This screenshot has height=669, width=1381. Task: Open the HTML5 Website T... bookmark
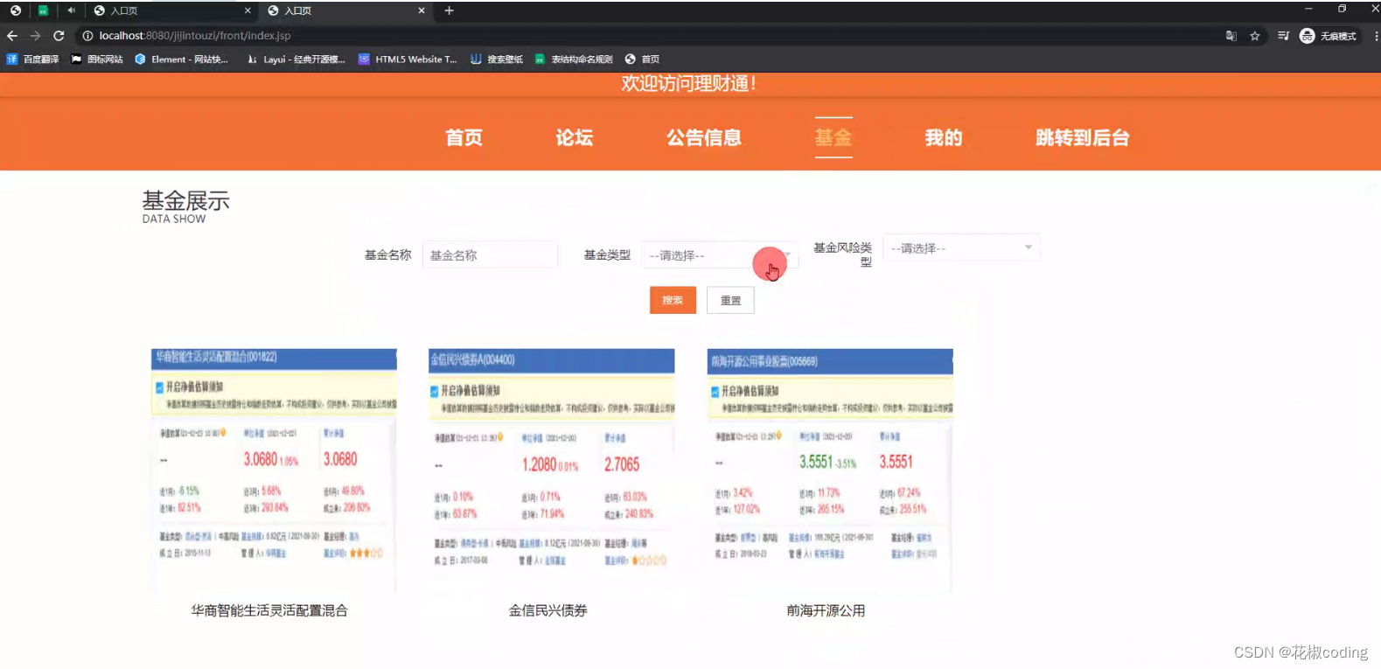click(408, 59)
